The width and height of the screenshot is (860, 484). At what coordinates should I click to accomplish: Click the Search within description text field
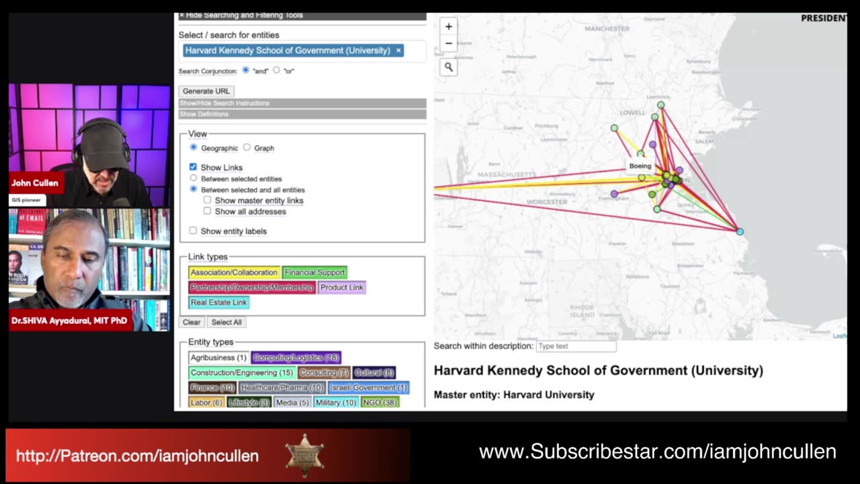tap(576, 346)
